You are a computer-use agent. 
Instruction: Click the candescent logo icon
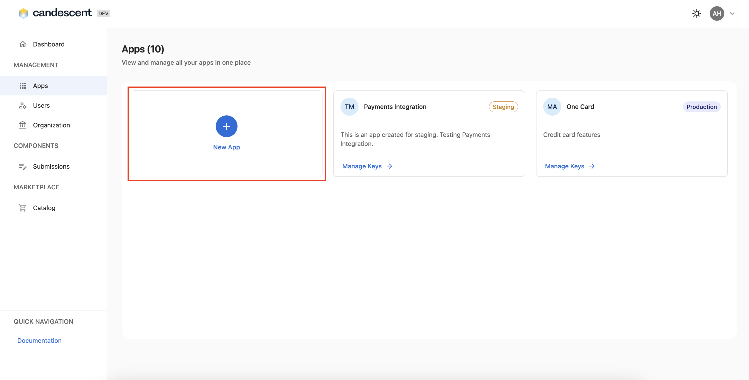(x=23, y=13)
